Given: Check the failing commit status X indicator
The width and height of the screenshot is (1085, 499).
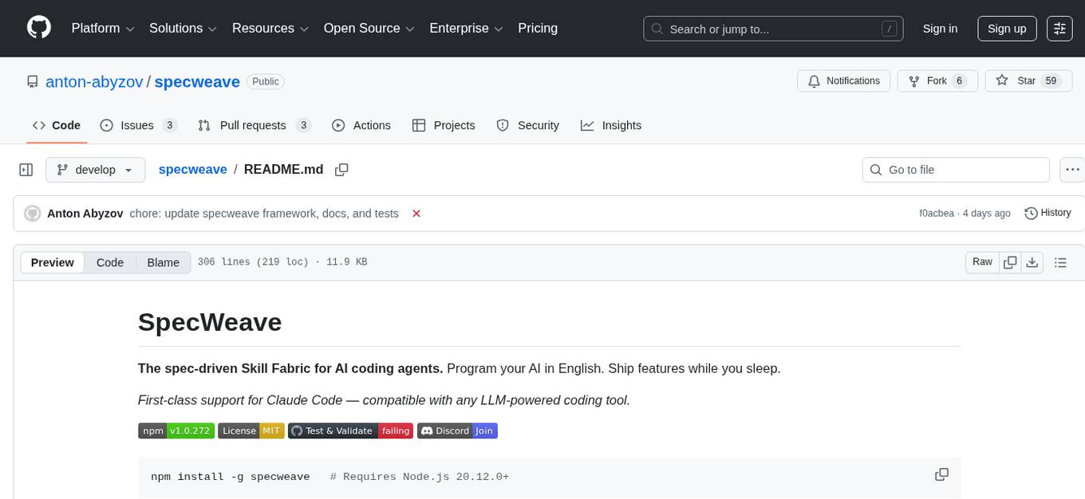Looking at the screenshot, I should (x=416, y=213).
